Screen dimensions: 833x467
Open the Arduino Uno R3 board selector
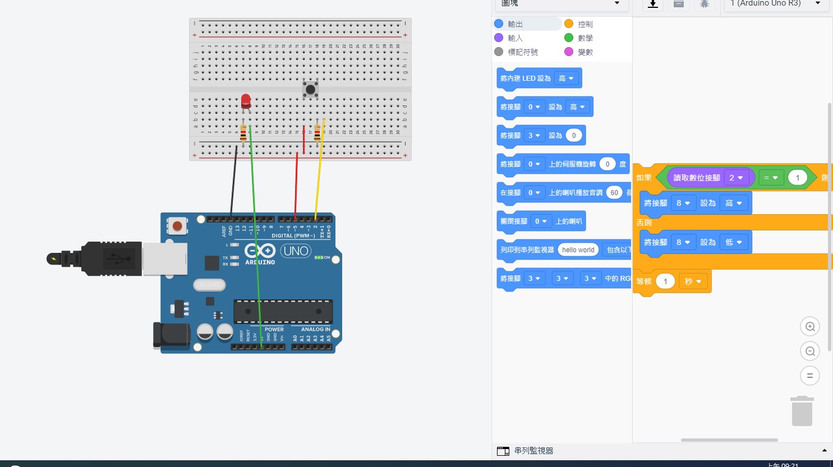[775, 4]
